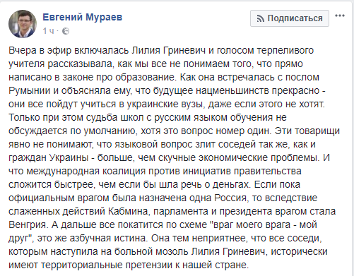
Task: Open the Евгений Мураев profile name link
Action: click(x=83, y=17)
